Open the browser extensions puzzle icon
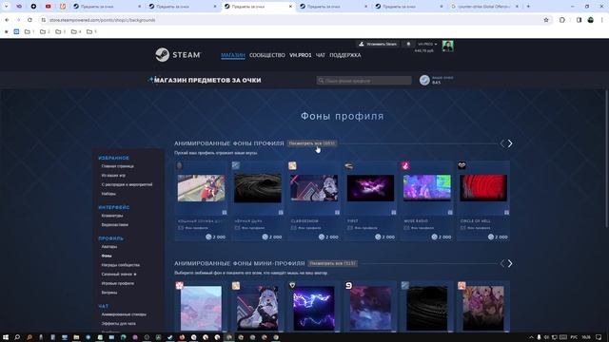 click(x=562, y=20)
